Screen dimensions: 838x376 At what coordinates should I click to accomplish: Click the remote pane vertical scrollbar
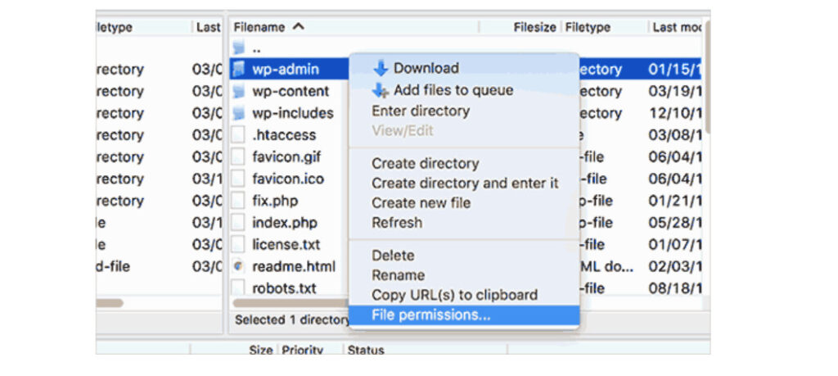tap(706, 76)
